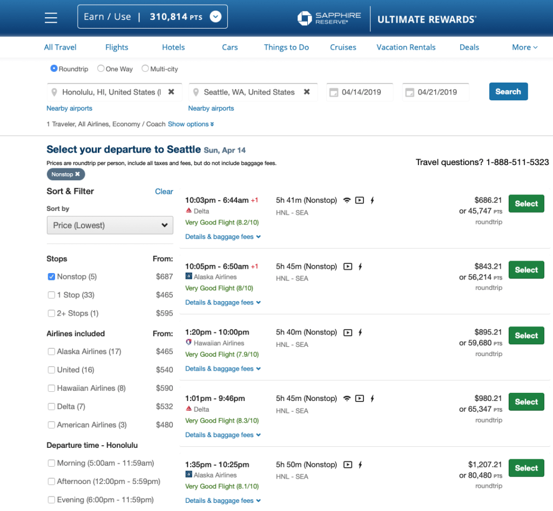Screen dimensions: 553x511
Task: Open the calendar icon for 04/21/2019
Action: pos(409,92)
